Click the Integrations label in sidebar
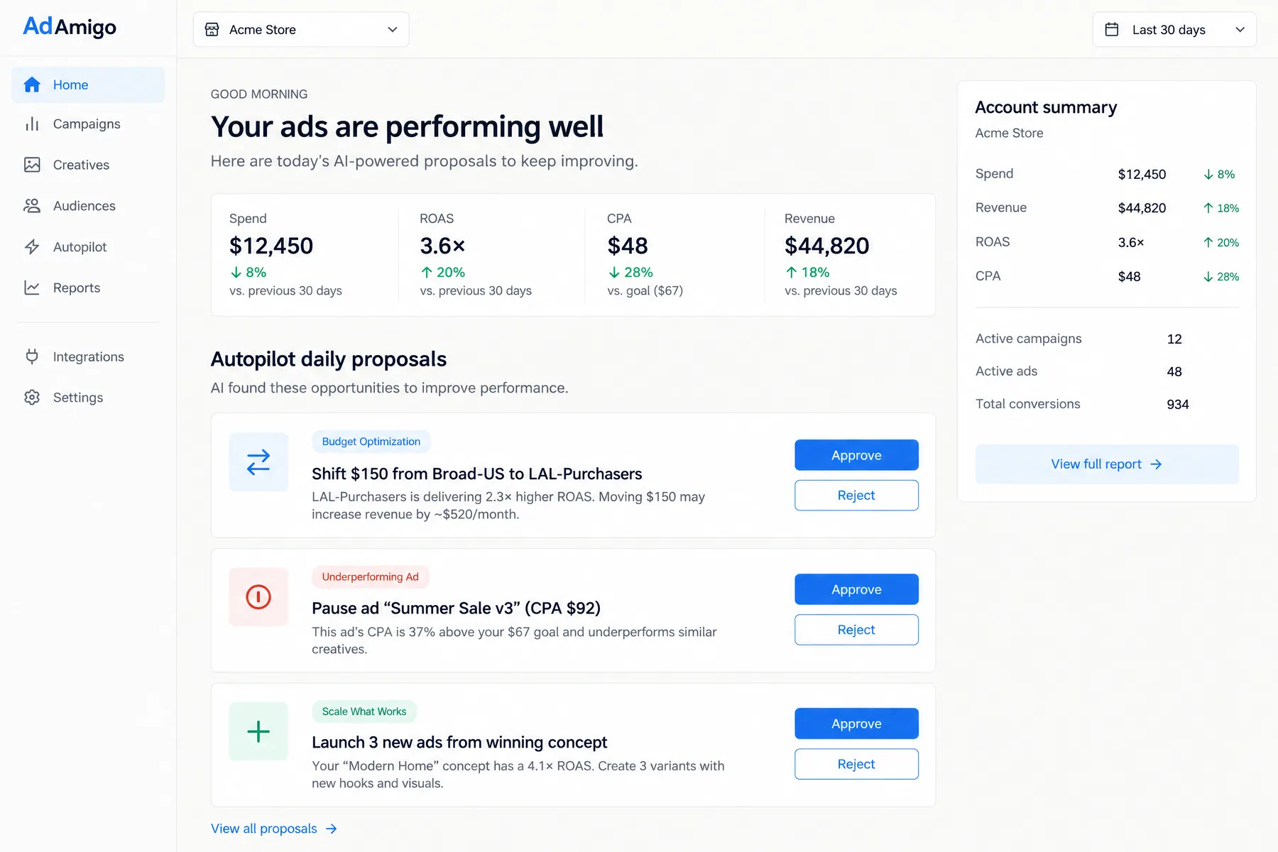 (89, 356)
